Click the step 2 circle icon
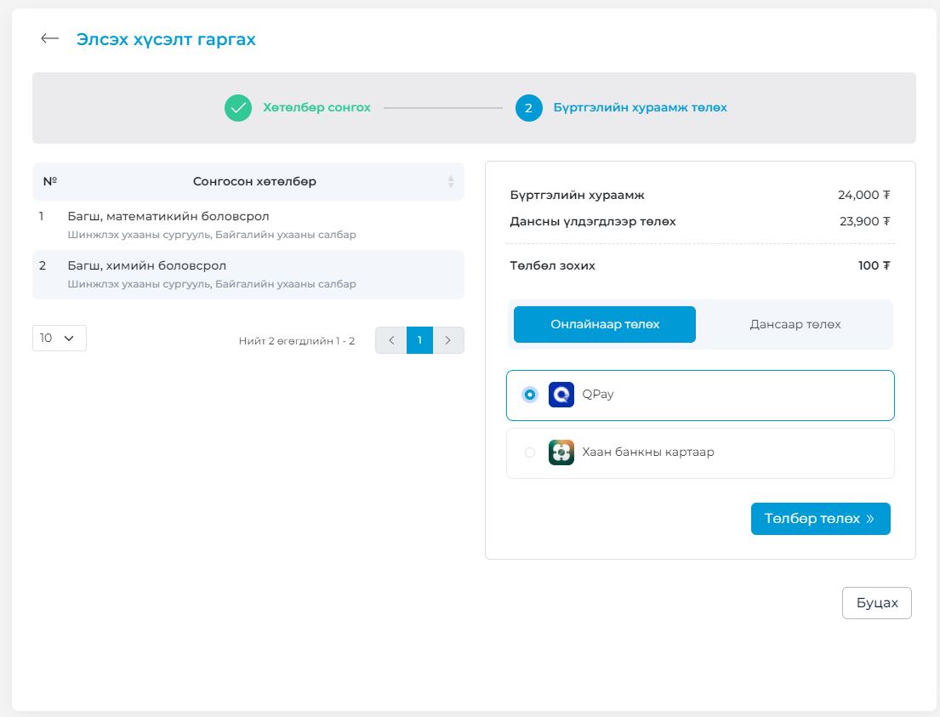Screen dimensions: 940x717 [x=529, y=108]
